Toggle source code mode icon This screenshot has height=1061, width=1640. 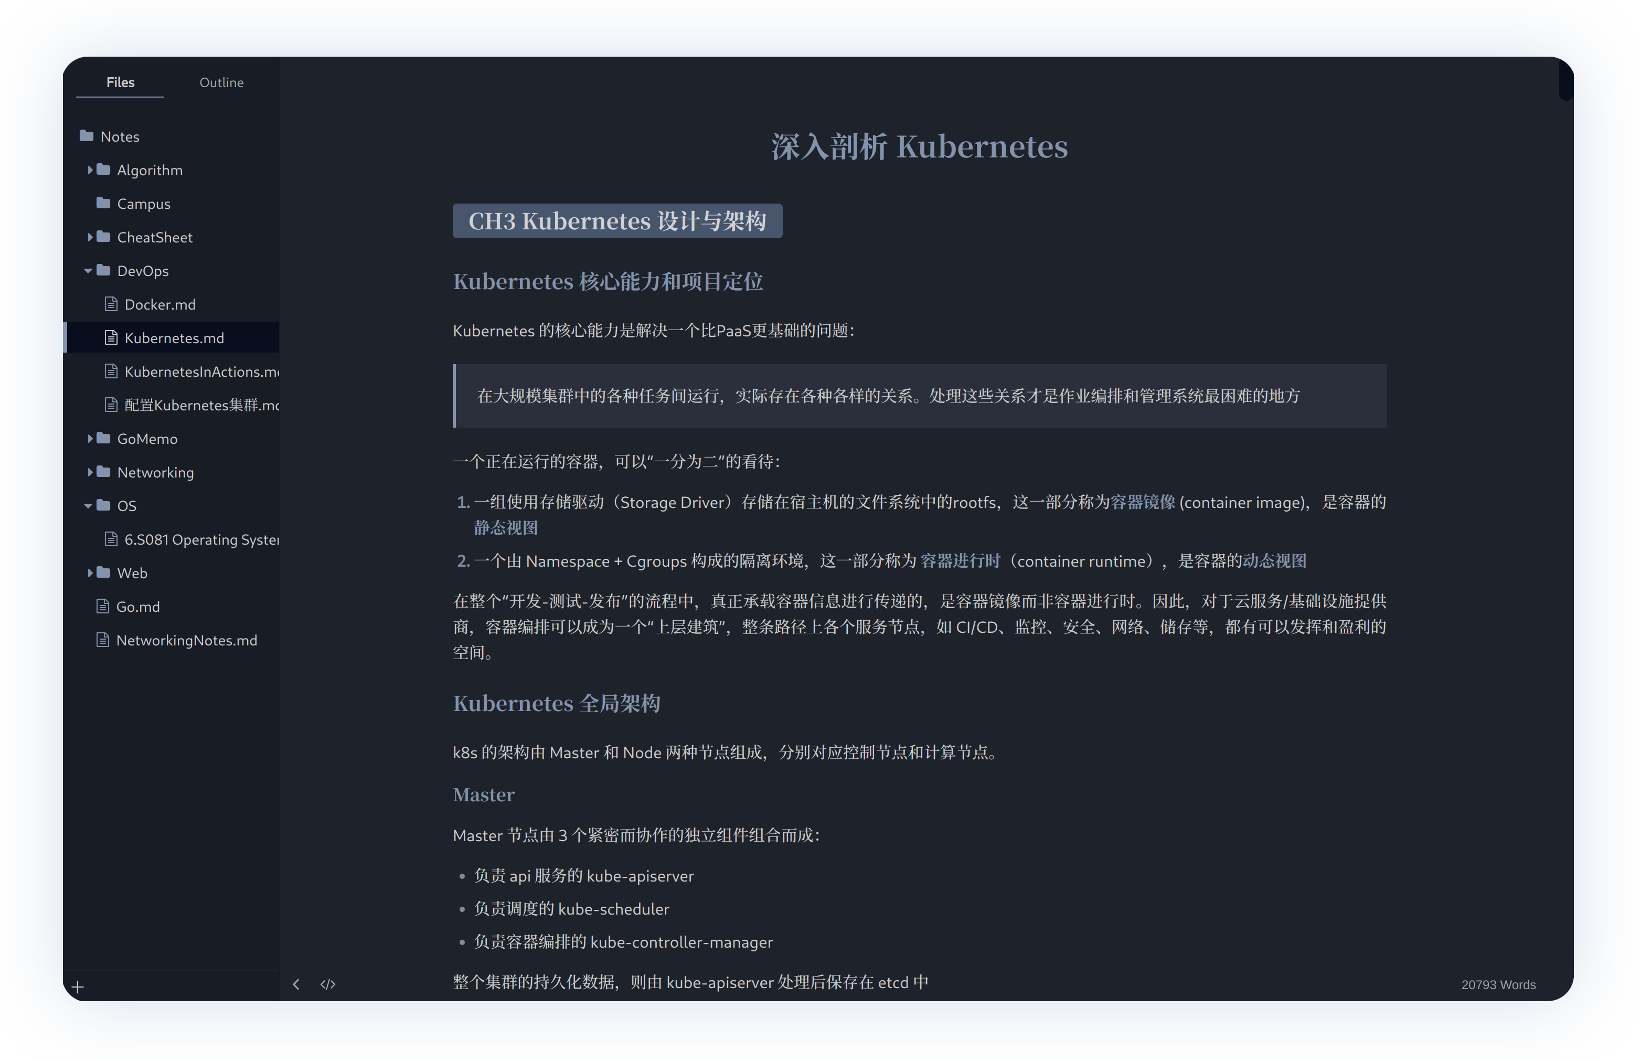click(328, 984)
